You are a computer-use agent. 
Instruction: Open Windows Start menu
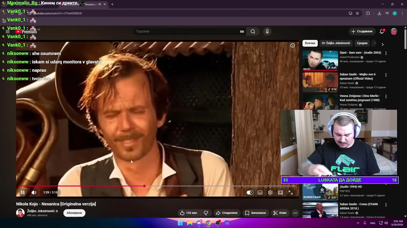pos(180,223)
